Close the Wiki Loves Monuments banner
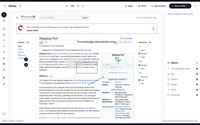 tap(153, 29)
